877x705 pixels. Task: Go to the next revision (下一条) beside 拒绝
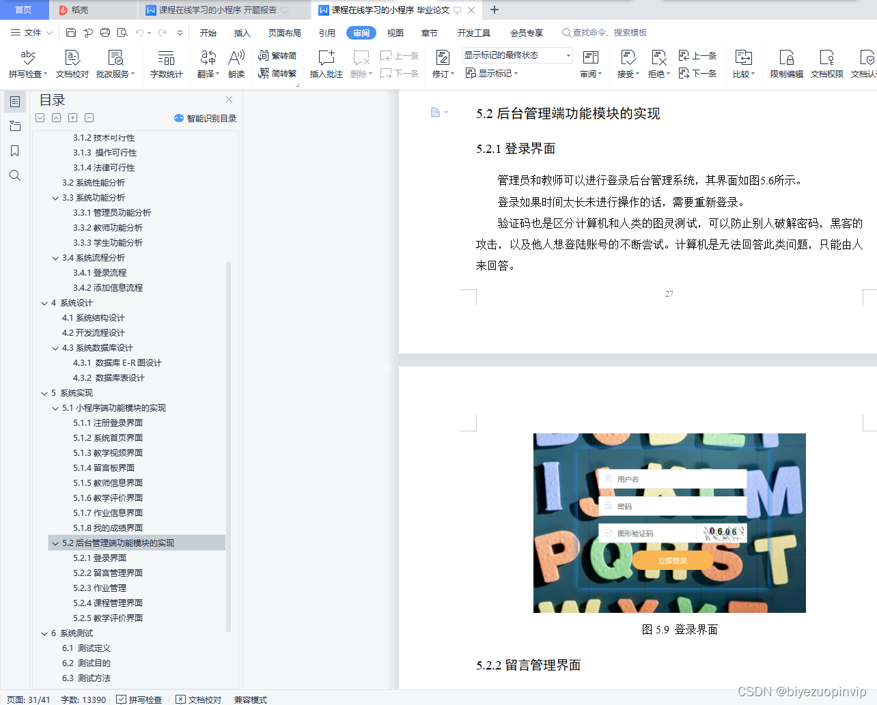[x=697, y=73]
